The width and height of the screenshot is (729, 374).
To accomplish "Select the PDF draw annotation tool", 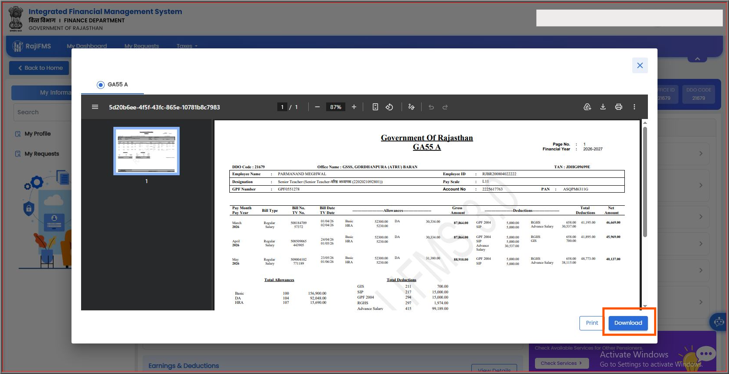I will [411, 107].
